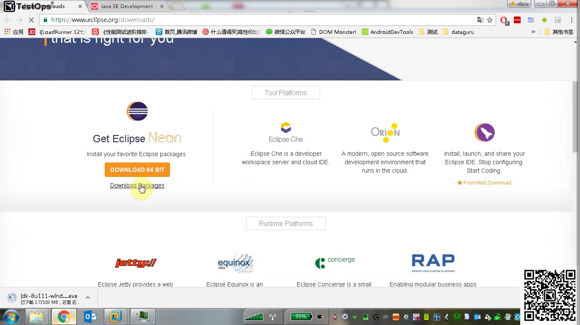Open the AndroidDevTools bookmark
This screenshot has width=580, height=325.
pos(388,32)
